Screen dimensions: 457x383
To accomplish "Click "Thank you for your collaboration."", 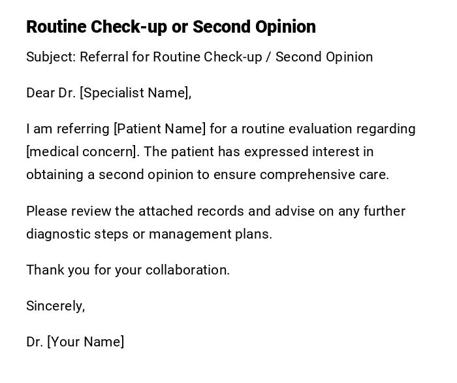I will pos(128,270).
